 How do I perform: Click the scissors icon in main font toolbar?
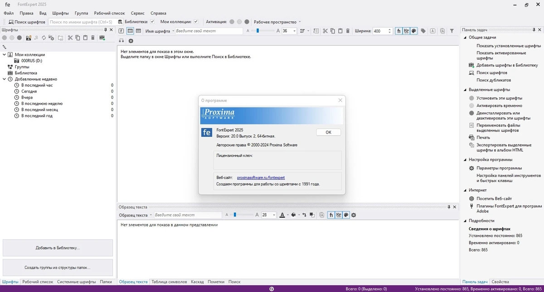[x=325, y=31]
